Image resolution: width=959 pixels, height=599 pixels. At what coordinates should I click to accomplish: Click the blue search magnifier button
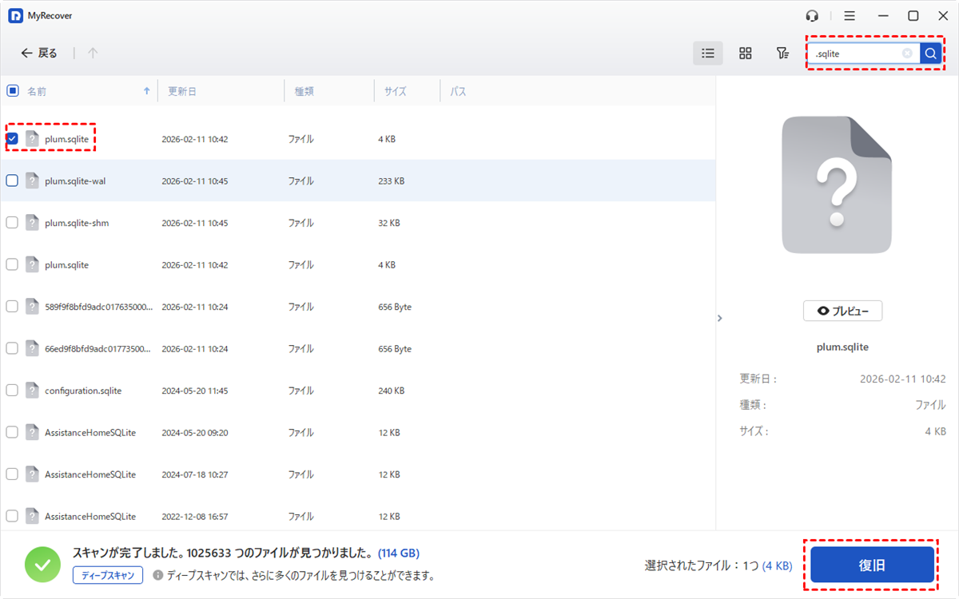coord(930,54)
